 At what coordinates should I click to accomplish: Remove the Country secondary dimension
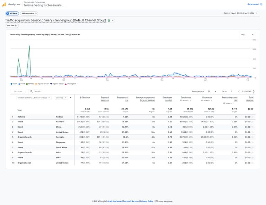pos(71,98)
